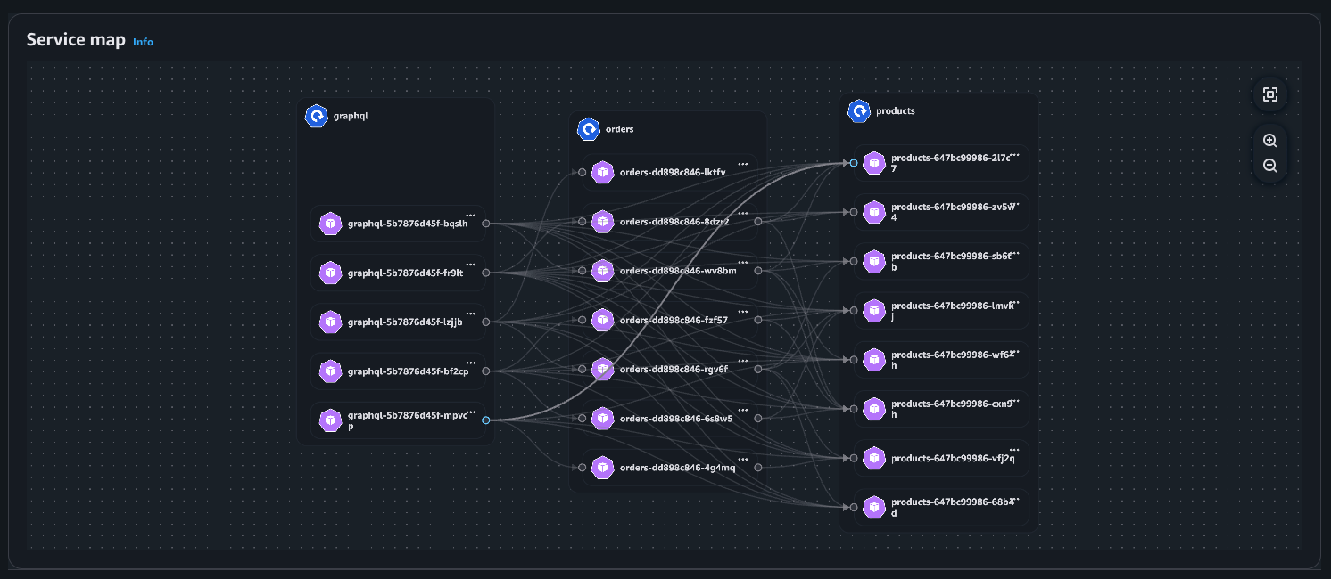Screen dimensions: 1331x579
Task: Click the graphql service group icon
Action: click(x=317, y=116)
